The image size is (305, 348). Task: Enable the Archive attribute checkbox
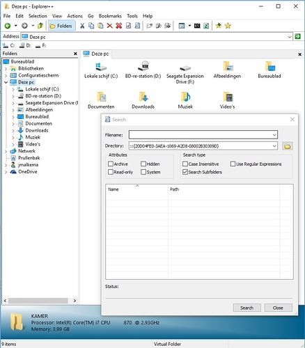[111, 164]
